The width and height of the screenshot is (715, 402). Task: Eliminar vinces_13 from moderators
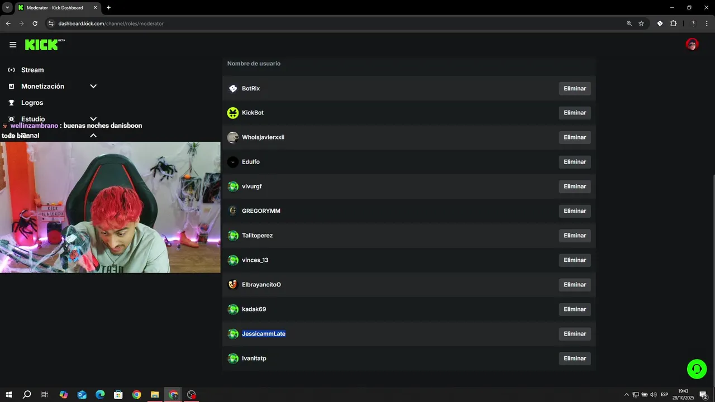pyautogui.click(x=575, y=260)
